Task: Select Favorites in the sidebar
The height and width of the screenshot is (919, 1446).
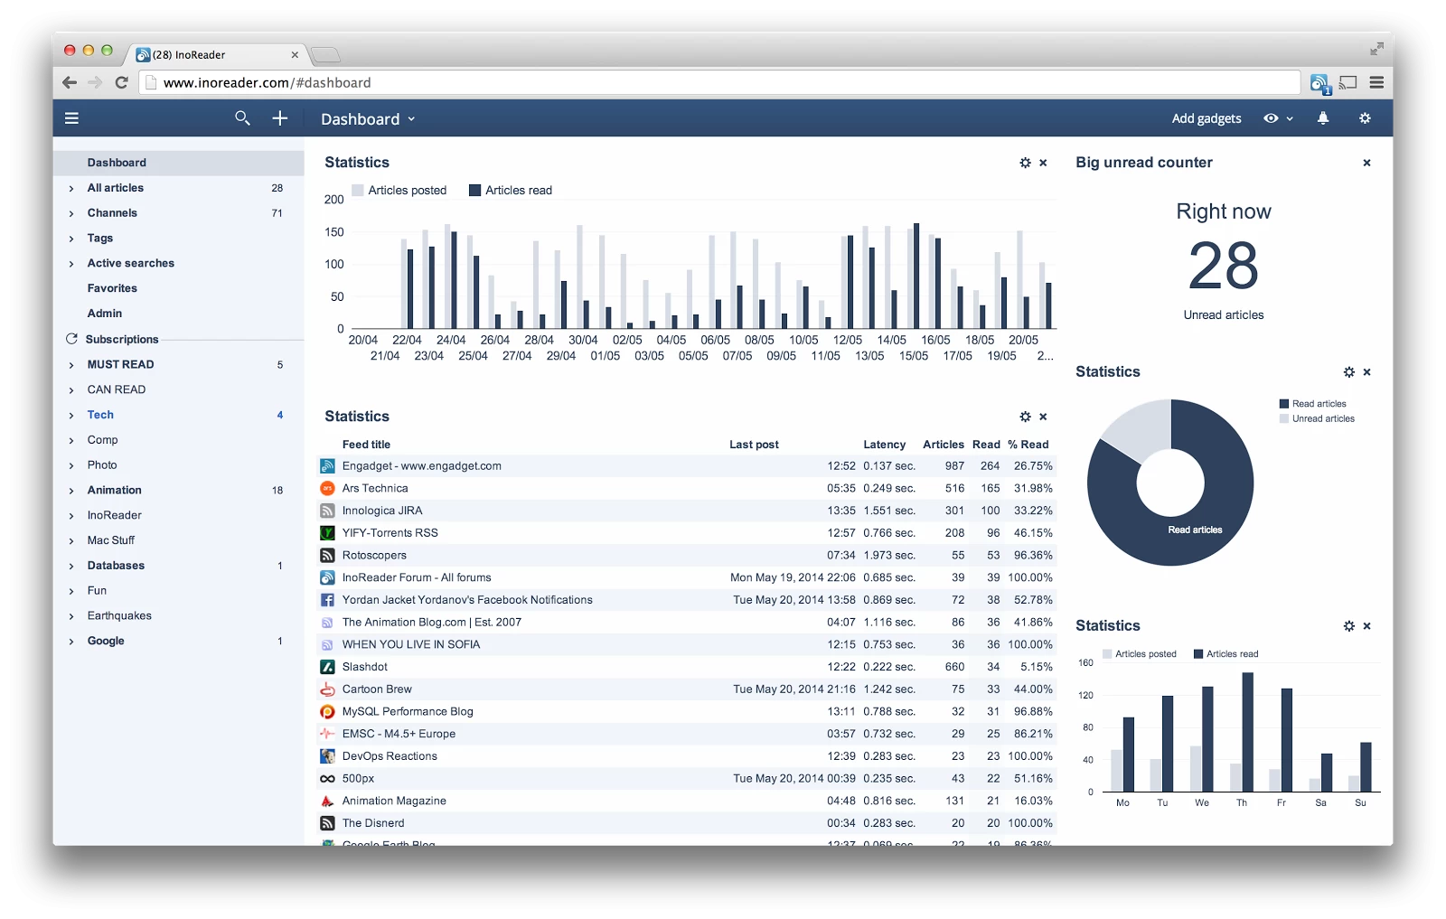Action: [x=112, y=288]
